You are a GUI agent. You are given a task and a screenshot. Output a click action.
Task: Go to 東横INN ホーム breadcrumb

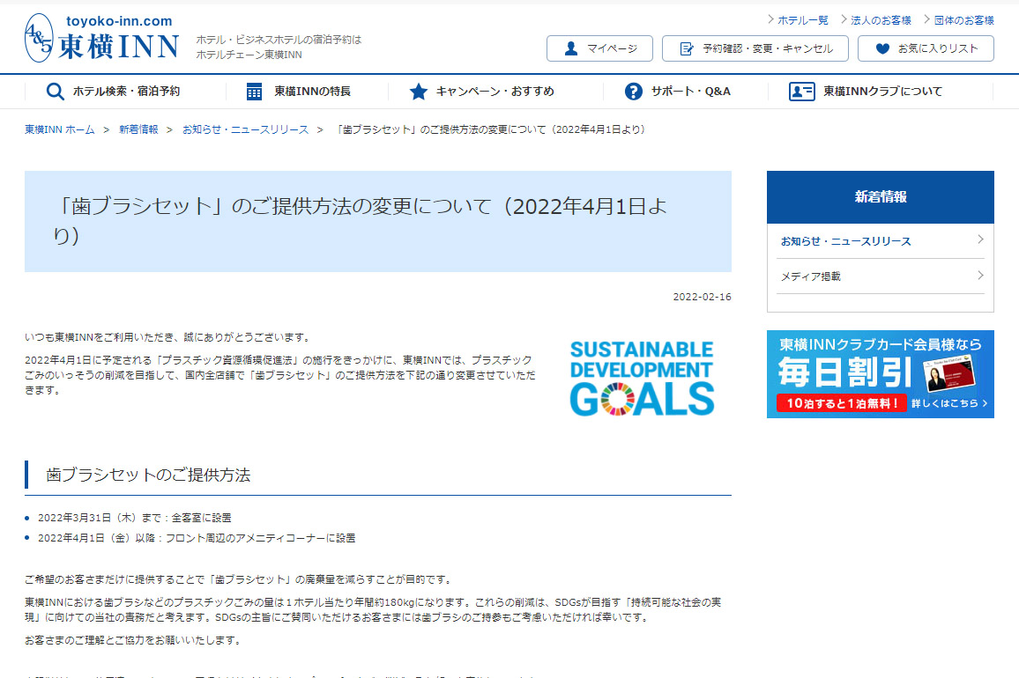[59, 129]
